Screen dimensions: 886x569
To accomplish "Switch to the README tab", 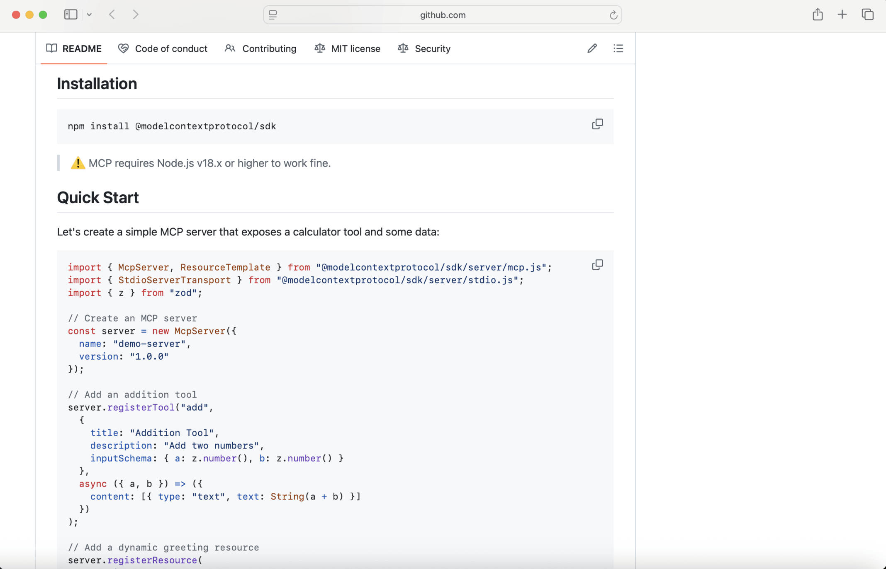I will click(74, 48).
